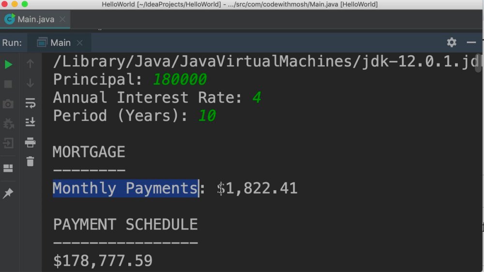This screenshot has width=484, height=272.
Task: Clear console output with trash icon
Action: [30, 162]
